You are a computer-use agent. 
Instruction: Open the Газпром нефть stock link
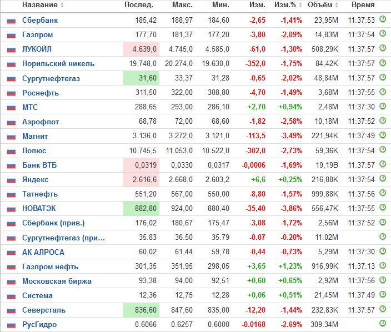pyautogui.click(x=50, y=266)
